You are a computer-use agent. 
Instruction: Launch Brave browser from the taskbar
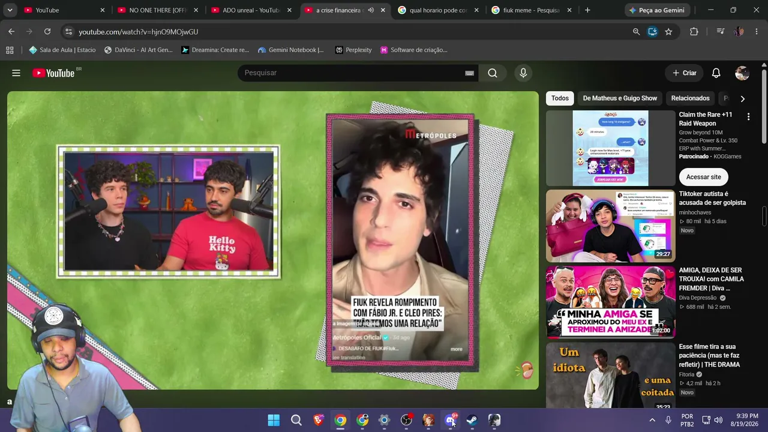click(x=319, y=420)
